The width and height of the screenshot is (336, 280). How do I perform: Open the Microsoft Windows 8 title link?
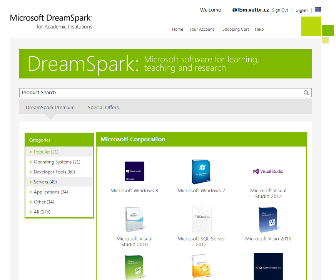pyautogui.click(x=134, y=190)
